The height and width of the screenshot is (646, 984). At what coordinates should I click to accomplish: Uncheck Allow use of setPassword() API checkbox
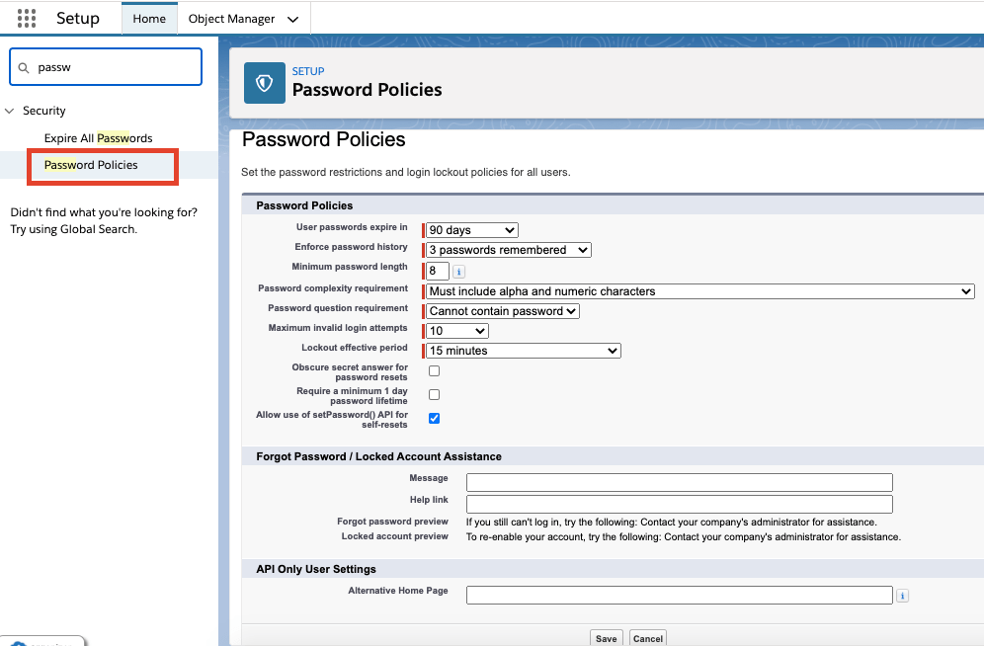coord(434,419)
